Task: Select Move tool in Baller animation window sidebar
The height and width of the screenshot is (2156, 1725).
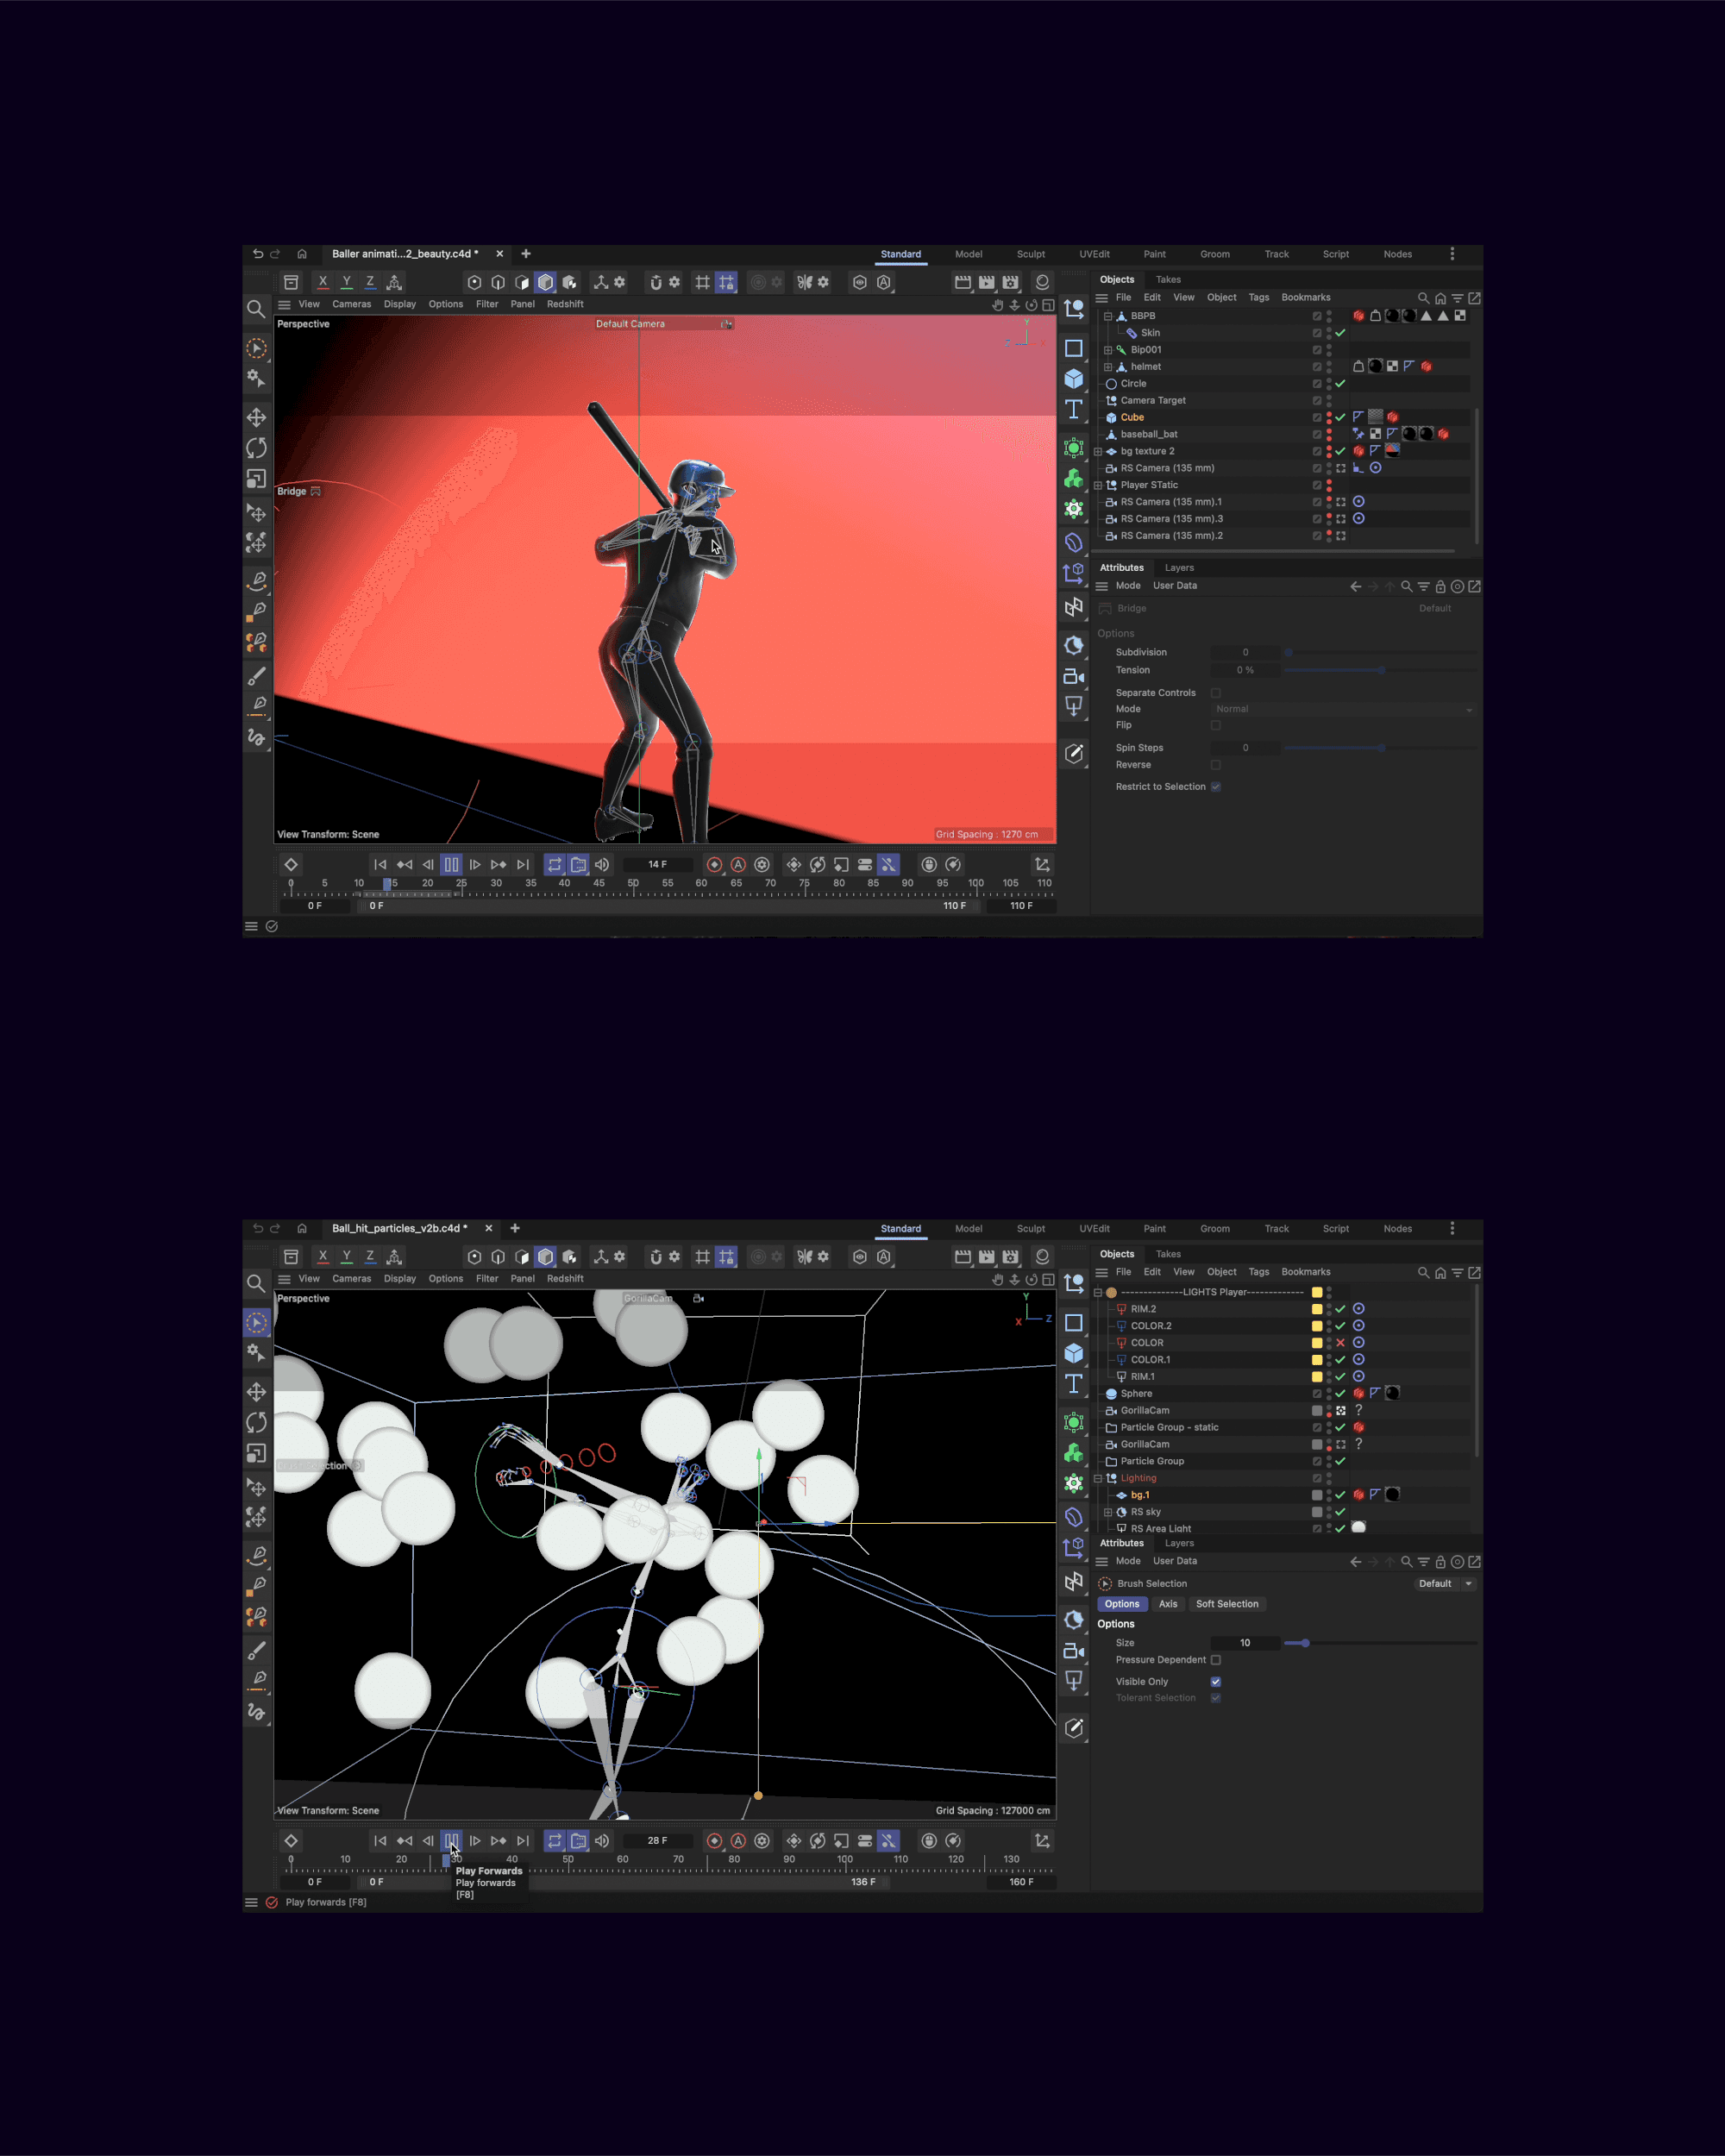Action: (x=257, y=417)
